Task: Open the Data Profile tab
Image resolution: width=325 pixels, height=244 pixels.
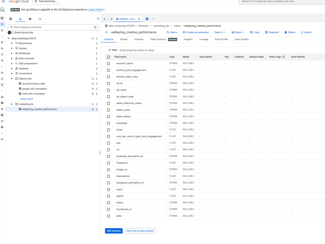Action: [221, 39]
